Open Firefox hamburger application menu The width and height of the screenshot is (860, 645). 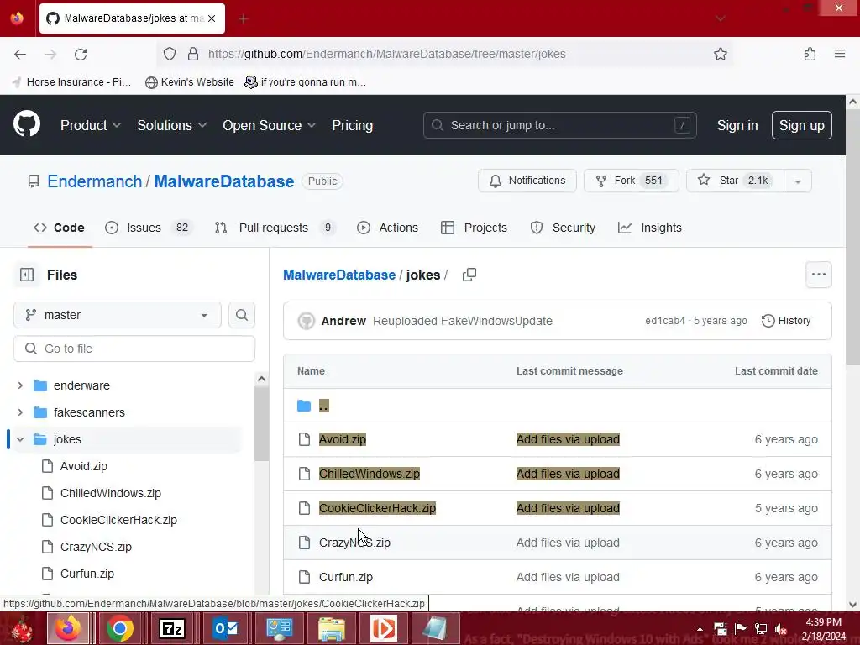pos(840,54)
